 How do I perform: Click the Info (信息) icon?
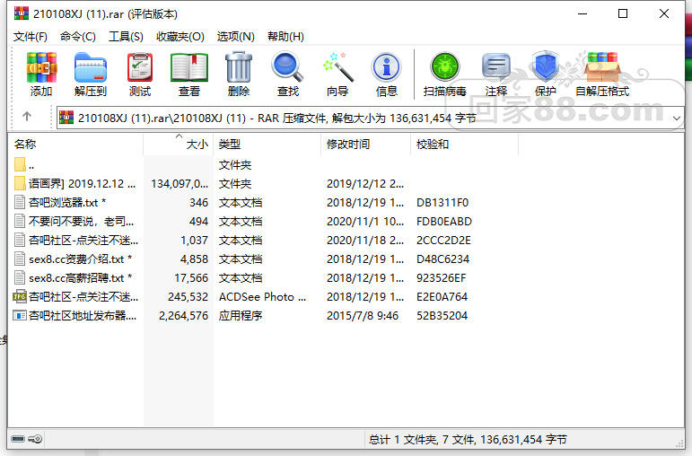tap(387, 67)
